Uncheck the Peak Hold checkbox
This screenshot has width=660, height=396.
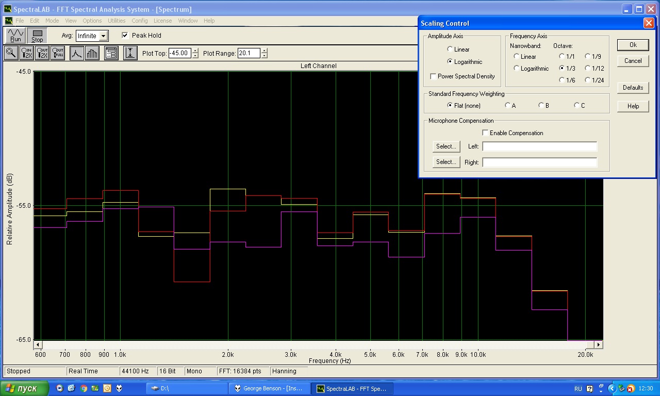coord(125,36)
